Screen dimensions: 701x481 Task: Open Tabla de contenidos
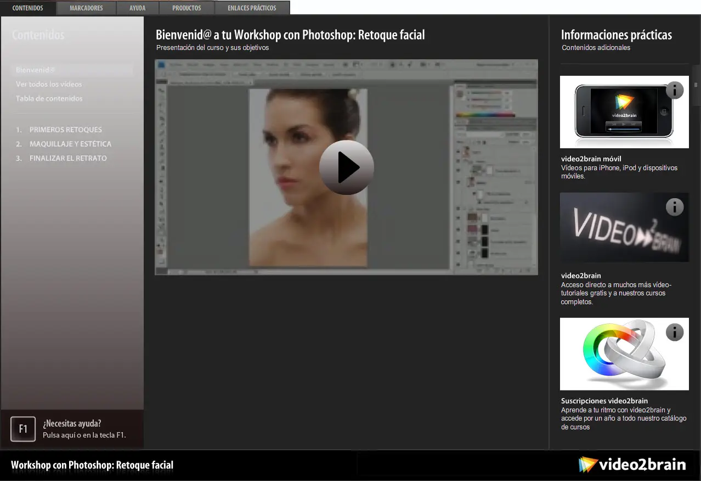[49, 98]
